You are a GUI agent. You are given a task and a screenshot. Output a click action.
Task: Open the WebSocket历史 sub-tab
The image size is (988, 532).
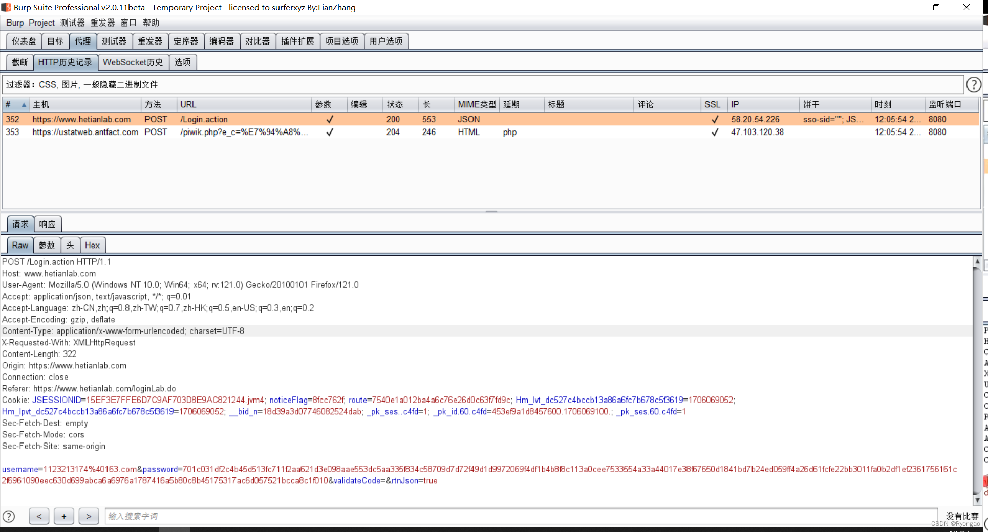133,62
